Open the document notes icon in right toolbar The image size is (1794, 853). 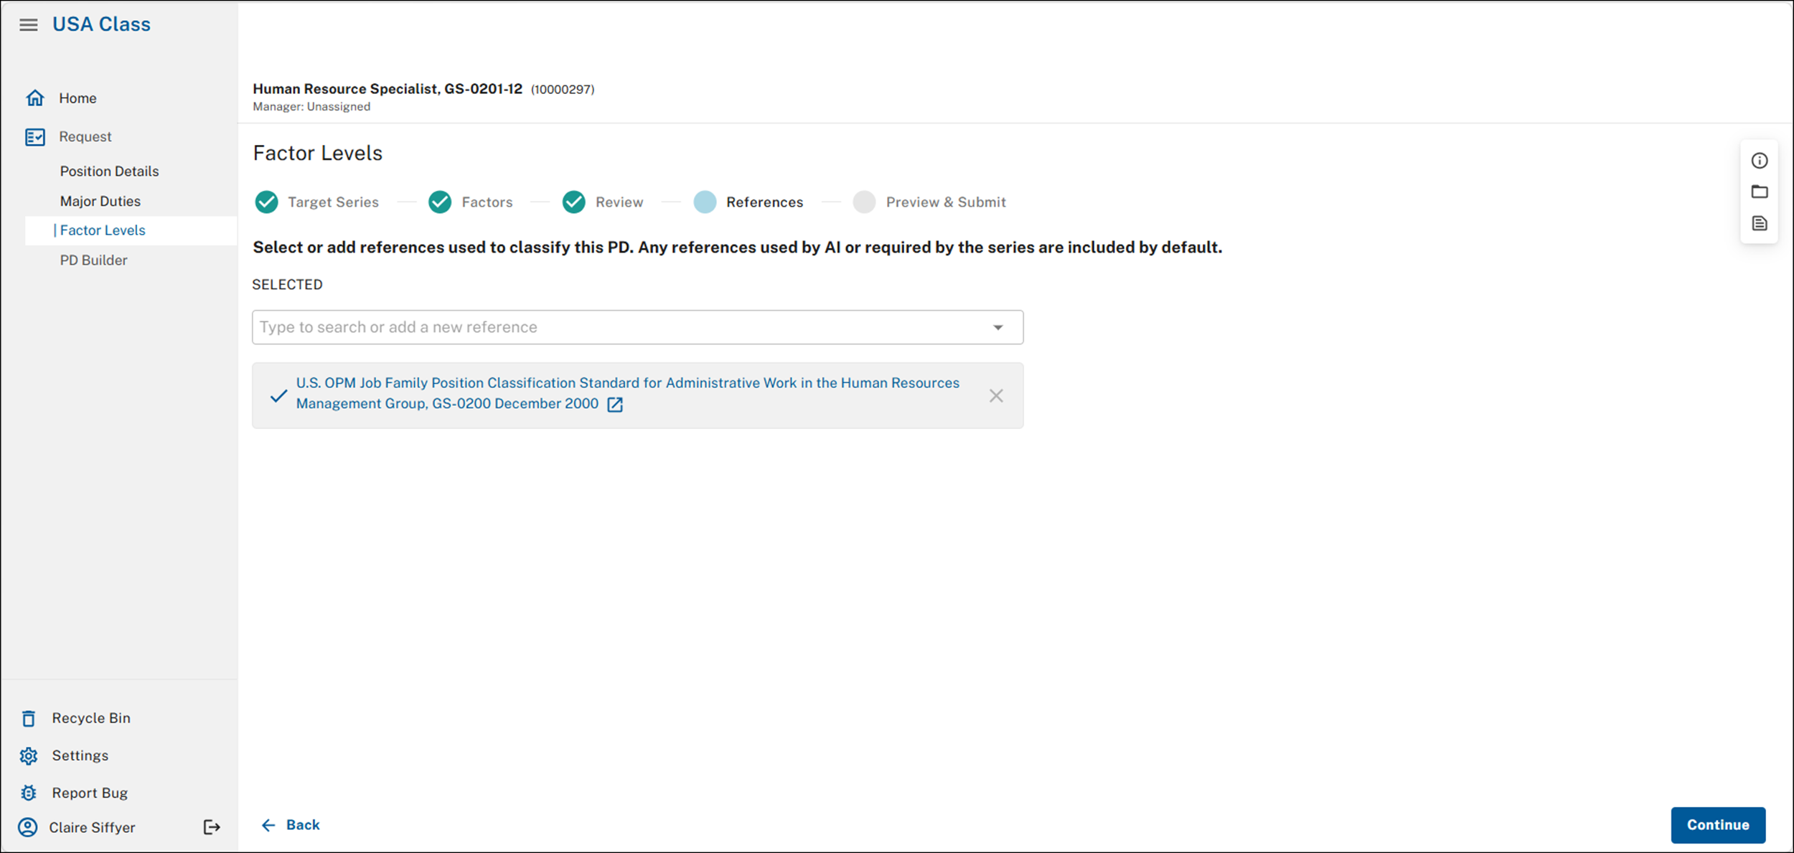point(1759,223)
